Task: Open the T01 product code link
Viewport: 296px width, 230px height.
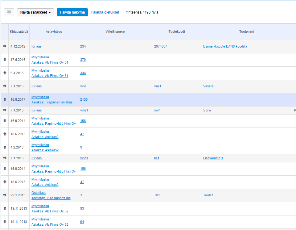Action: [157, 195]
